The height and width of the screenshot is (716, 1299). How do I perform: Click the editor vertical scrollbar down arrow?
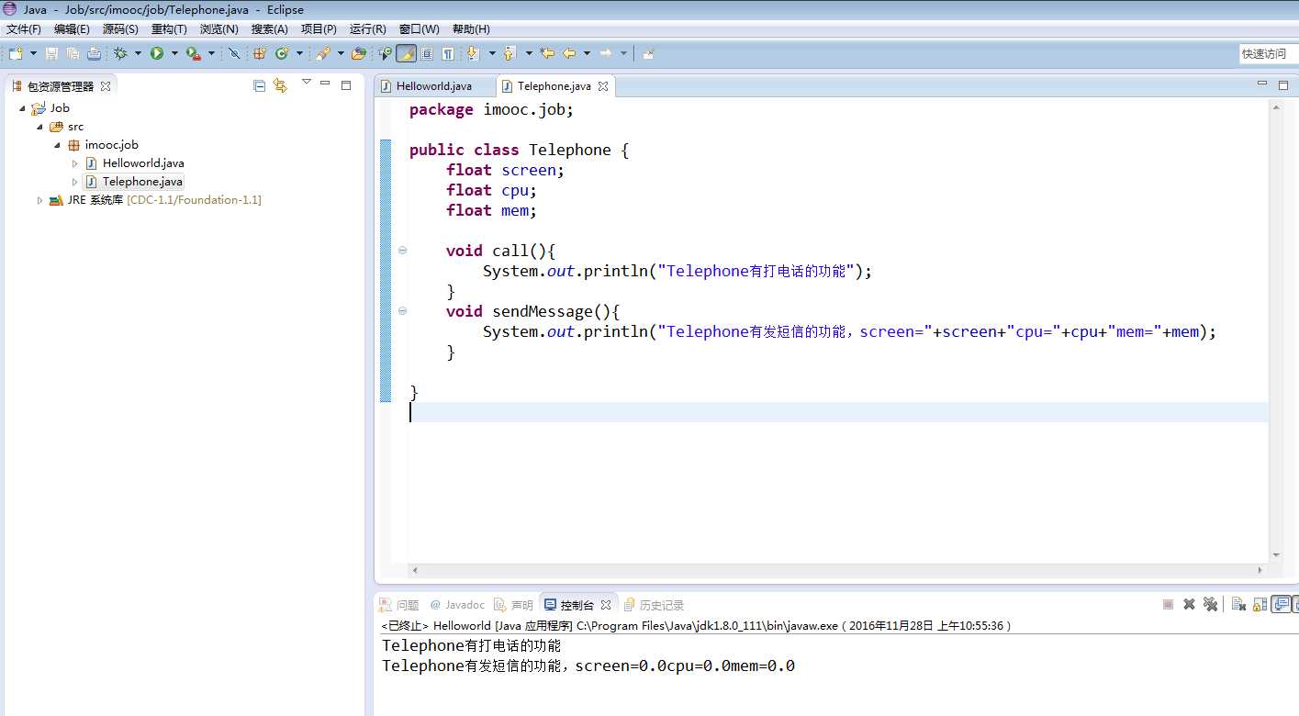click(1276, 554)
